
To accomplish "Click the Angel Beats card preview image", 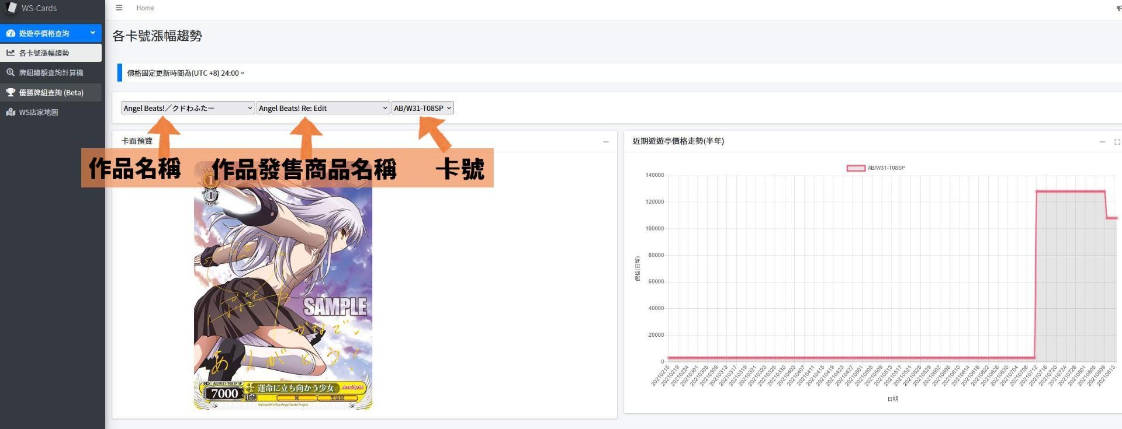I will (x=283, y=292).
